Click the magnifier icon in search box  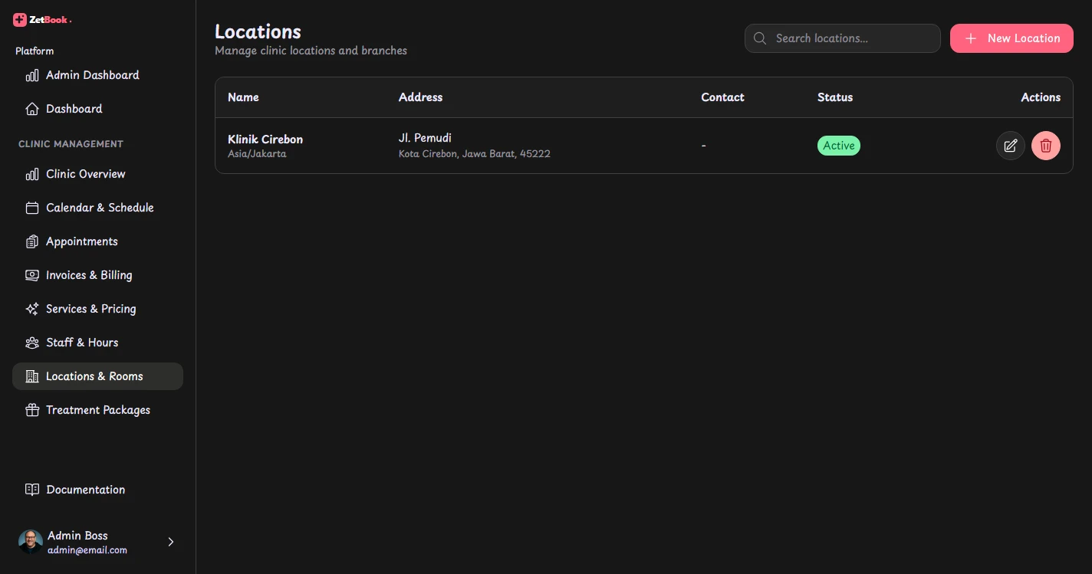click(760, 38)
